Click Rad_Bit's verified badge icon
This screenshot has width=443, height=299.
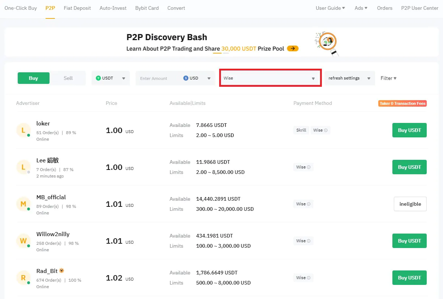click(61, 270)
